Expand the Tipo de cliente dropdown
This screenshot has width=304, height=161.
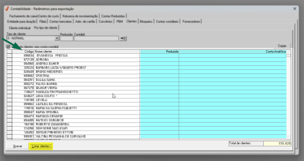click(57, 38)
